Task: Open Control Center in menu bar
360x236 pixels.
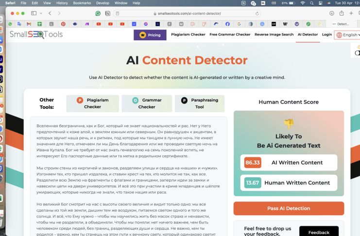Action: (321, 3)
